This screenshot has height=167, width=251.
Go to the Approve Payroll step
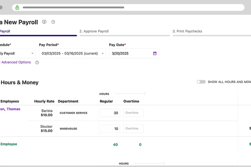coord(94,31)
